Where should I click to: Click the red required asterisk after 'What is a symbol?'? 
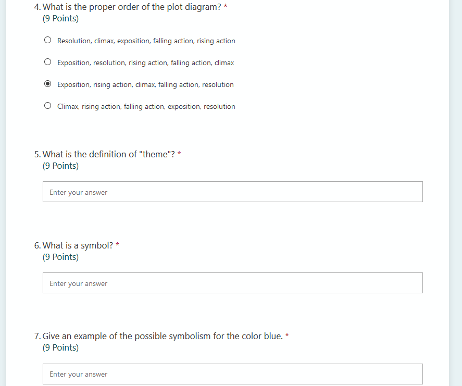117,244
